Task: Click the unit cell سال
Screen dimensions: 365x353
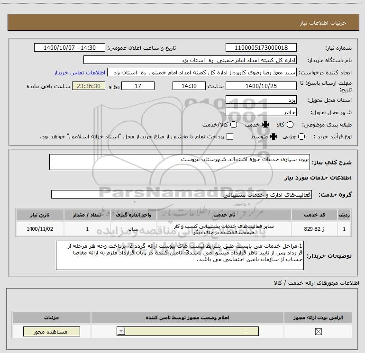Action: coord(134,229)
